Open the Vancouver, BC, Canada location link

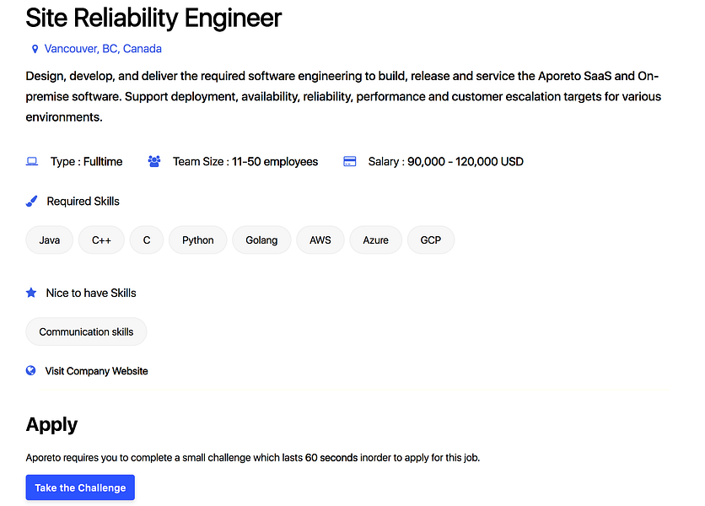(x=103, y=49)
